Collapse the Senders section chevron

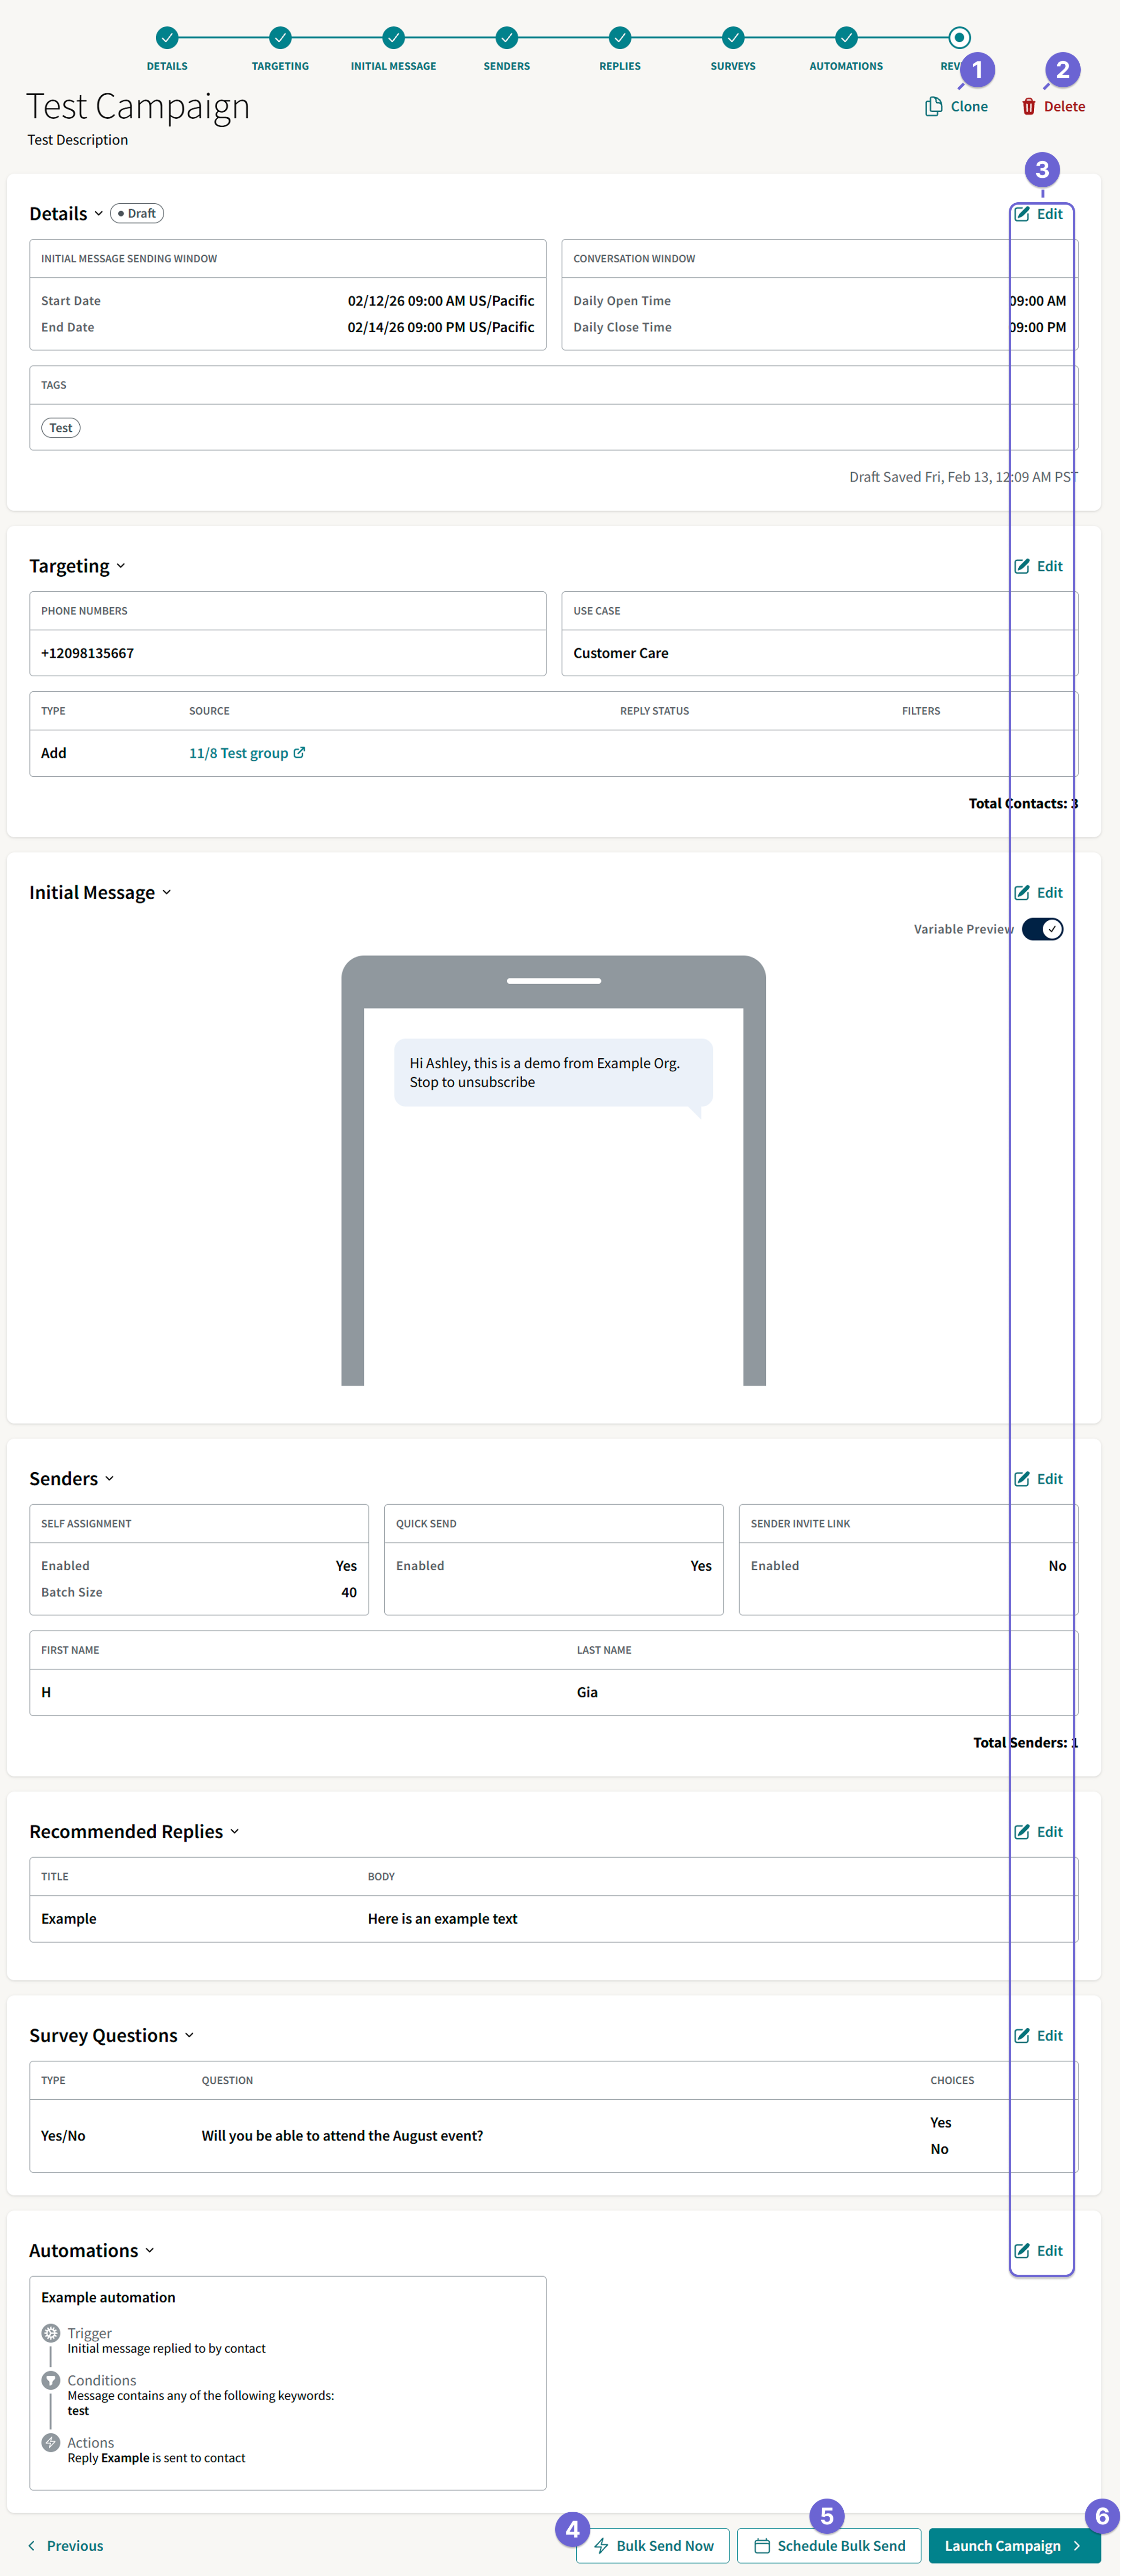[110, 1478]
